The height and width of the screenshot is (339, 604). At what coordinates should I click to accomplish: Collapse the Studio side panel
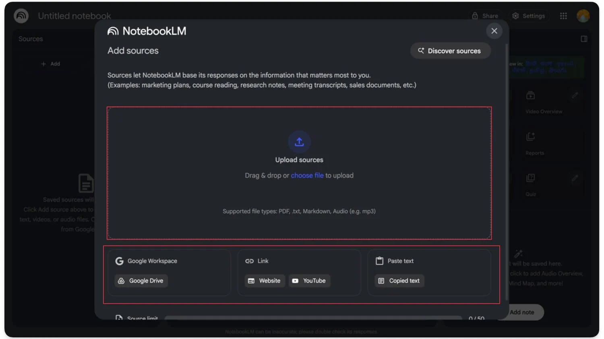click(x=584, y=39)
